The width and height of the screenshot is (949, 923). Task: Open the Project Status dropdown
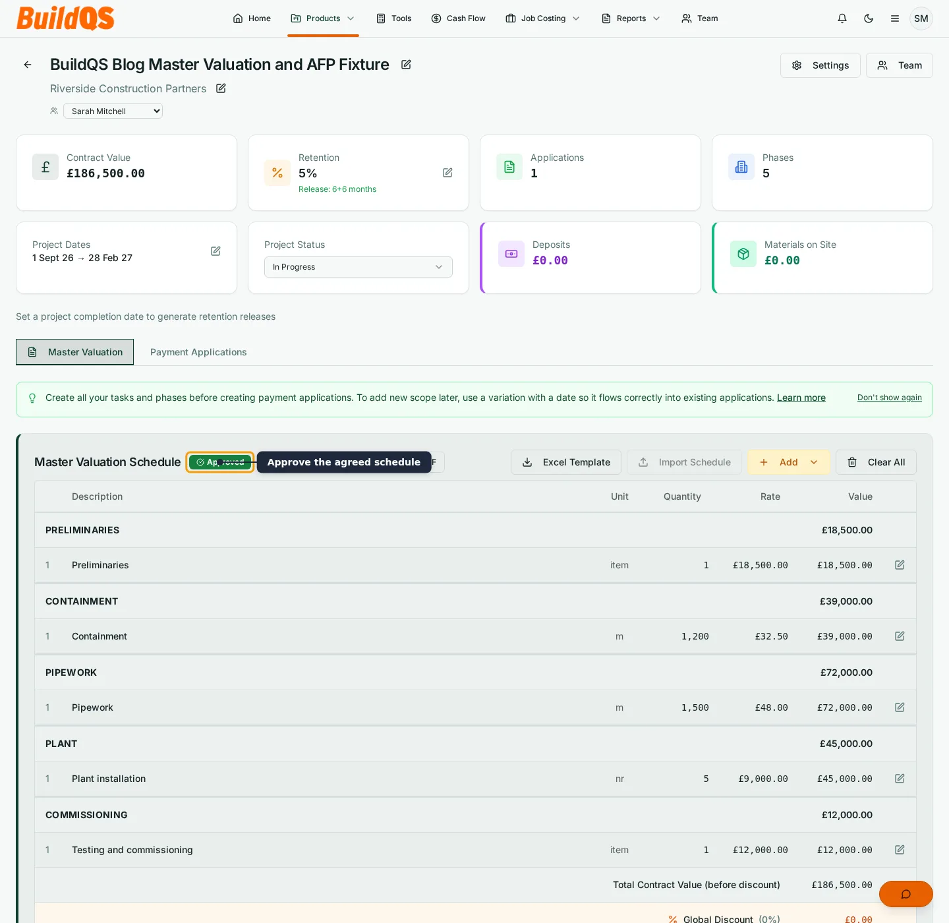coord(359,267)
